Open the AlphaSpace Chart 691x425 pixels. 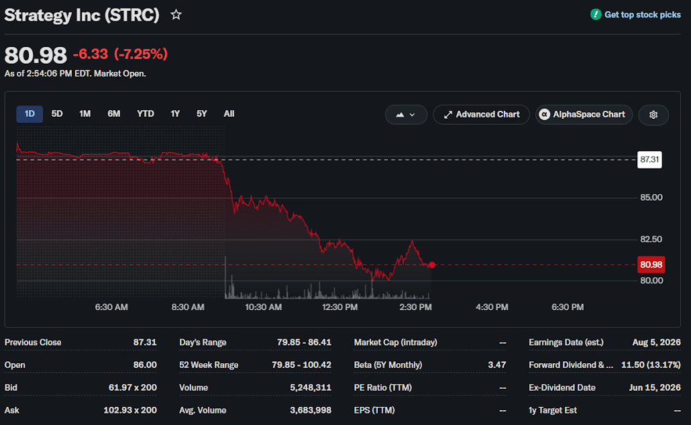584,115
